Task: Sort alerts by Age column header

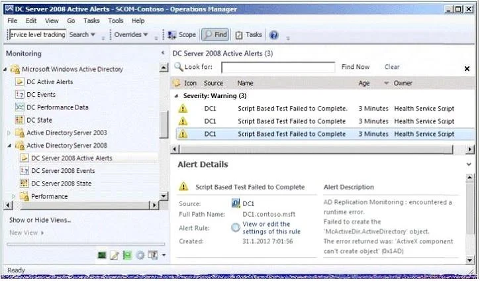Action: pos(364,83)
